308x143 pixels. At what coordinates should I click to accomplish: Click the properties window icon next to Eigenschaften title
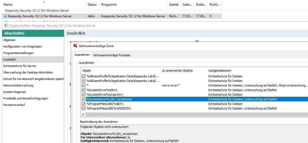[6, 25]
